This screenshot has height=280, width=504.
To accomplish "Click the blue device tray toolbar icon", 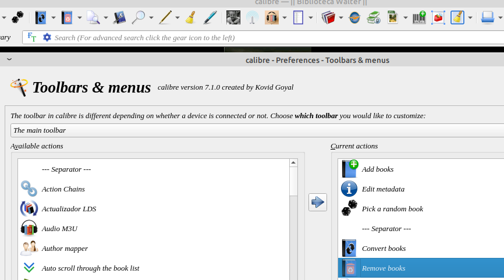I will point(488,17).
